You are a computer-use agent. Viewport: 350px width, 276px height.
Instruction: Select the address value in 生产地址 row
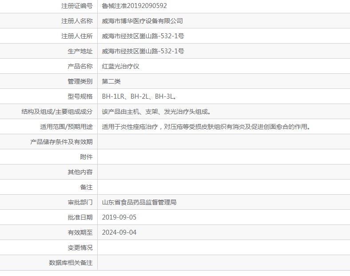143,51
